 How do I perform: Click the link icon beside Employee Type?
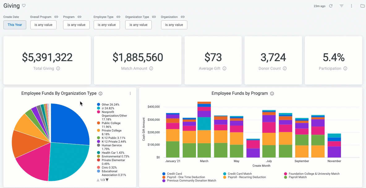tap(118, 17)
